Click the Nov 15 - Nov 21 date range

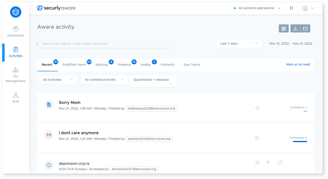coord(291,44)
